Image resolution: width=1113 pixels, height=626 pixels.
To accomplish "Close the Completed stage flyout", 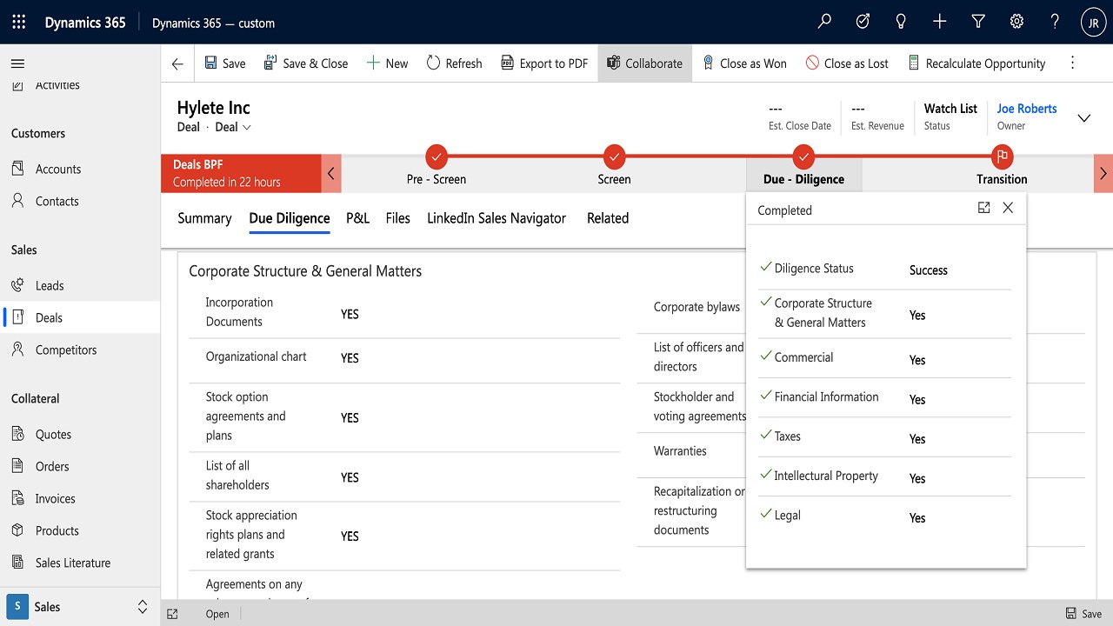I will click(1008, 208).
